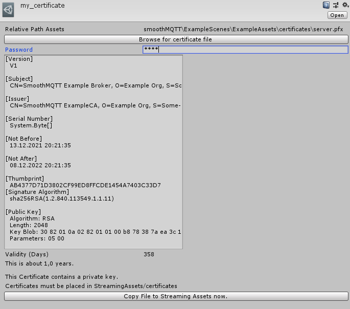350x309 pixels.
Task: Click the 08.12.2022 20:21:35 date
Action: 40,165
